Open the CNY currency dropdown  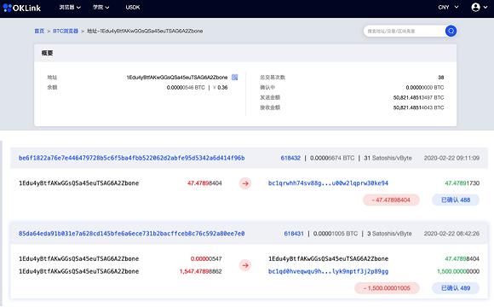(448, 8)
